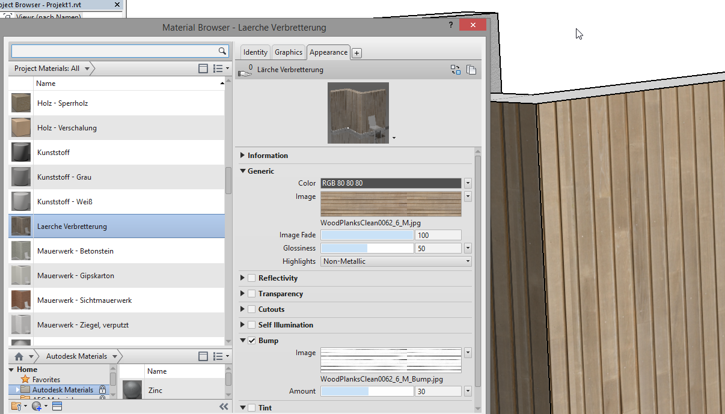The height and width of the screenshot is (414, 725).
Task: Click the Mauerwerk - Sichtmauerwerk brick thumbnail
Action: pyautogui.click(x=21, y=300)
